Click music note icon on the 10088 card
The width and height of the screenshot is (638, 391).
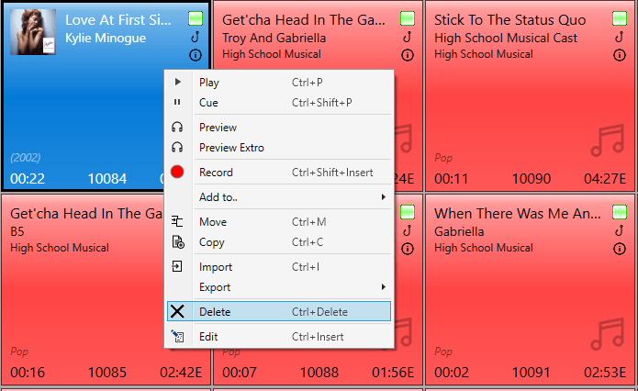point(408,230)
